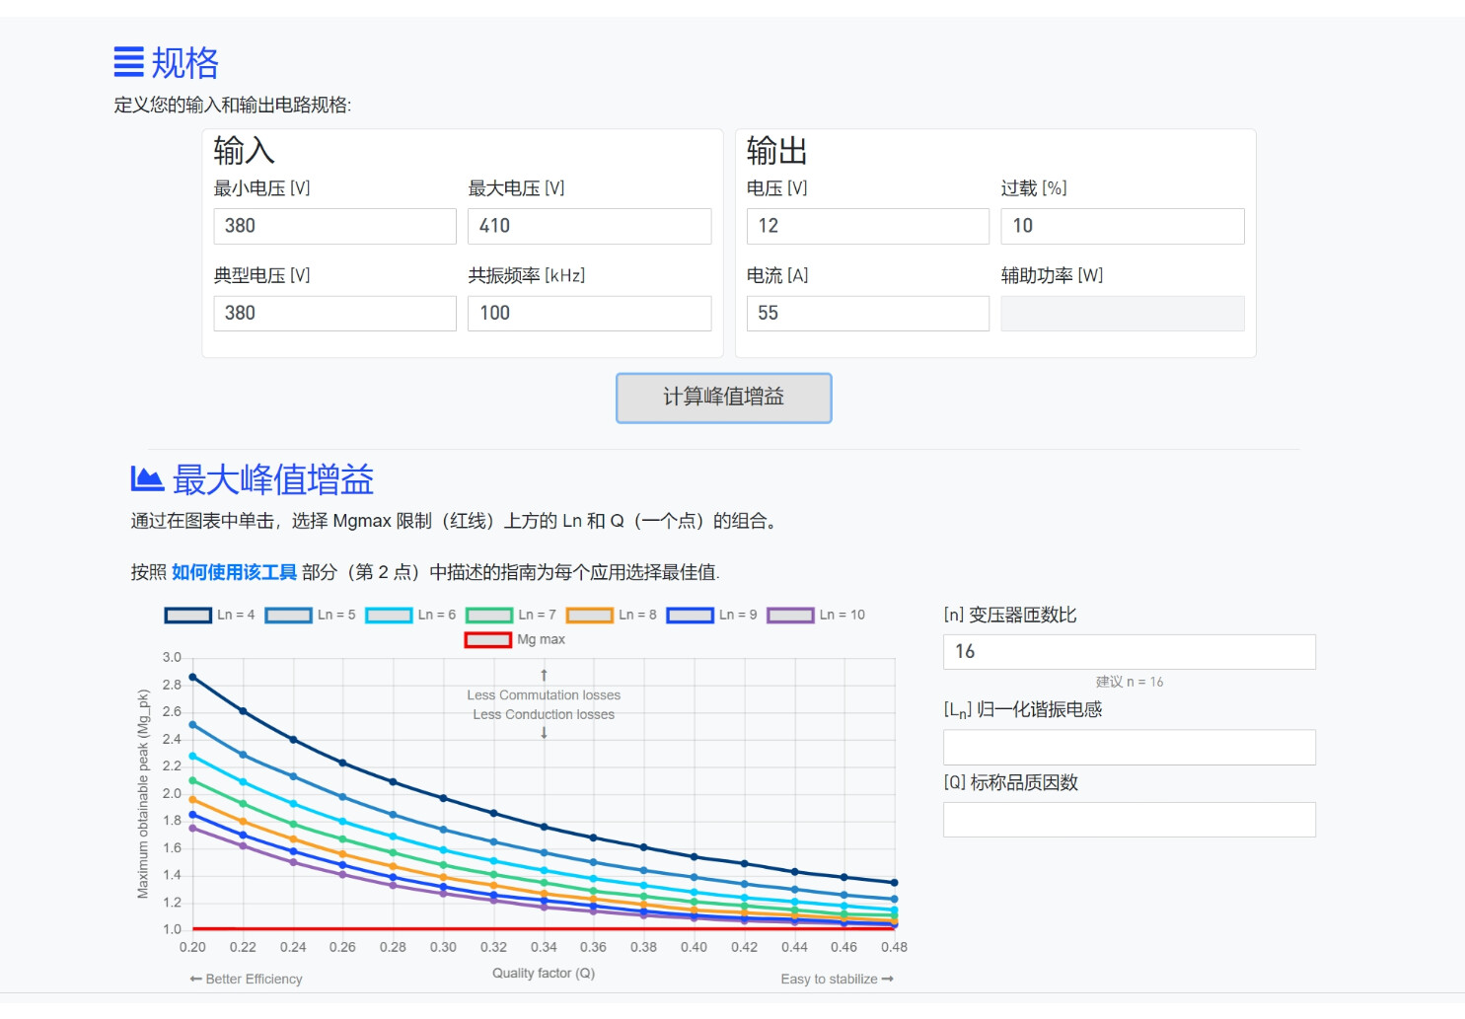Focus the 变压器匝数比 input field
1465x1019 pixels.
(1130, 652)
